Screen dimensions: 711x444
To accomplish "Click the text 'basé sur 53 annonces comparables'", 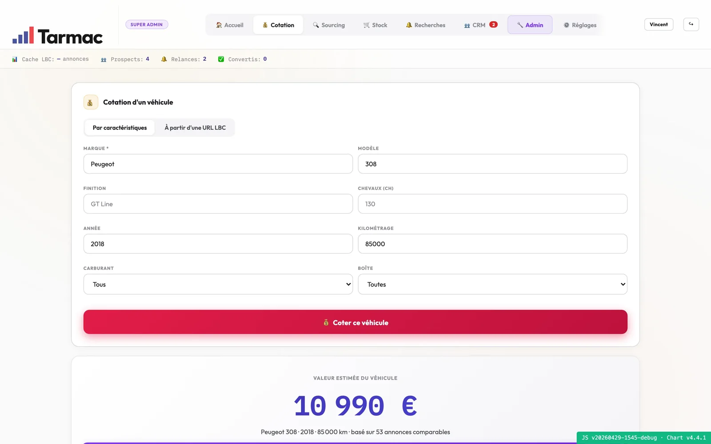I will tap(400, 432).
